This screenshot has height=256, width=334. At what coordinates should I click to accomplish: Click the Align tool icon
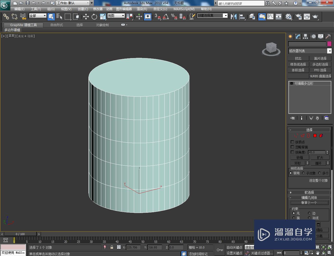[x=242, y=17]
